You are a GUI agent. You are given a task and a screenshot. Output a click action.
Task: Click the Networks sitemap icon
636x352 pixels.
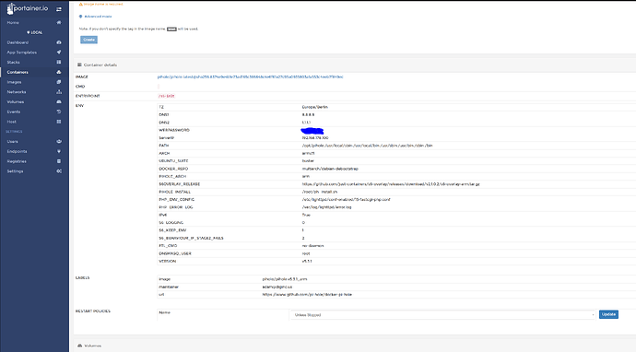[59, 92]
